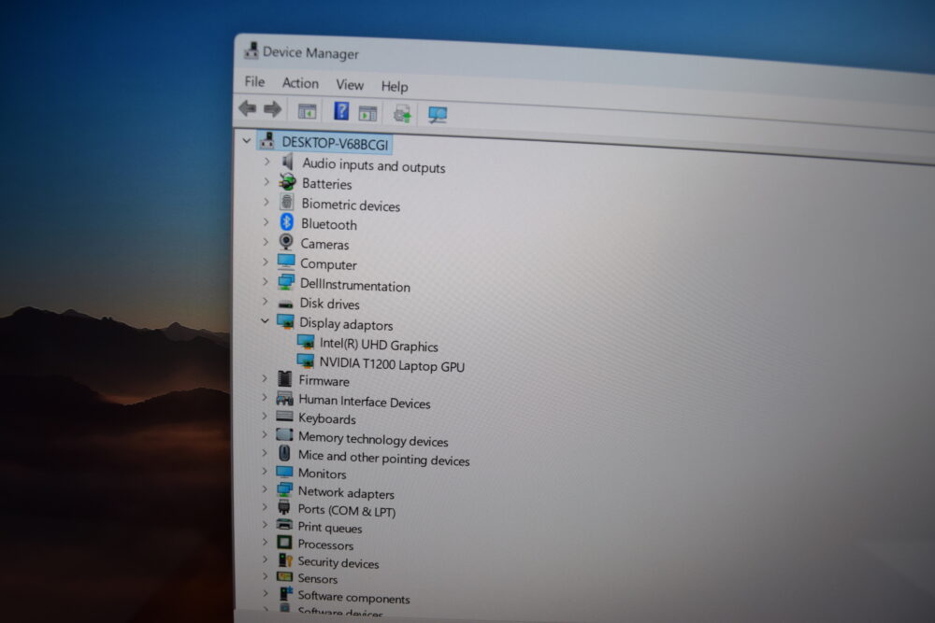Select Mice and other pointing devices label
Screen dimensions: 935x623
coord(384,458)
